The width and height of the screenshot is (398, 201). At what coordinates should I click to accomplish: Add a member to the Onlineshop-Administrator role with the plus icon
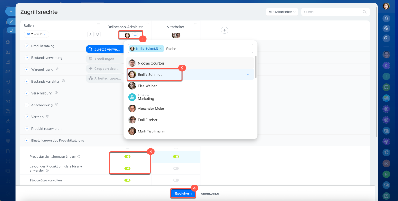pyautogui.click(x=135, y=35)
